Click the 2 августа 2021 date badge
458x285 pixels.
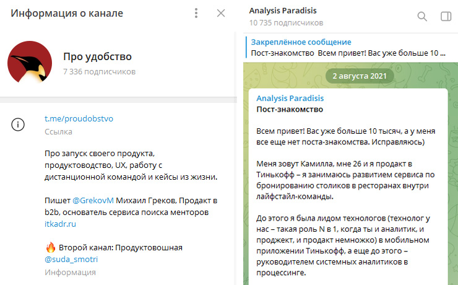[x=360, y=76]
